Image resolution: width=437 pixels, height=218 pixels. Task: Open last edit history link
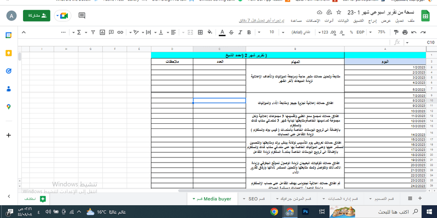tap(262, 21)
